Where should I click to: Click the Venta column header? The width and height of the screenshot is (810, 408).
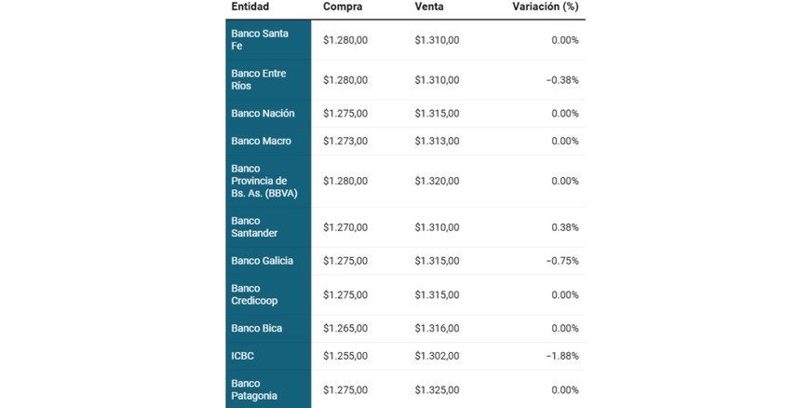pos(429,7)
